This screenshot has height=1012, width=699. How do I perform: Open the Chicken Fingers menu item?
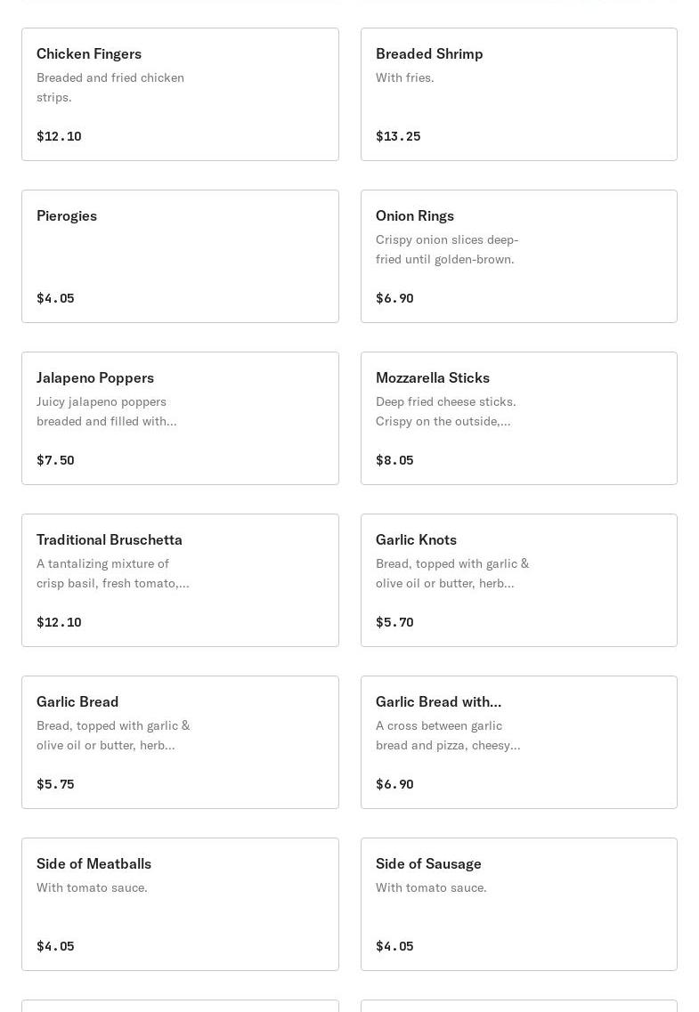coord(180,94)
